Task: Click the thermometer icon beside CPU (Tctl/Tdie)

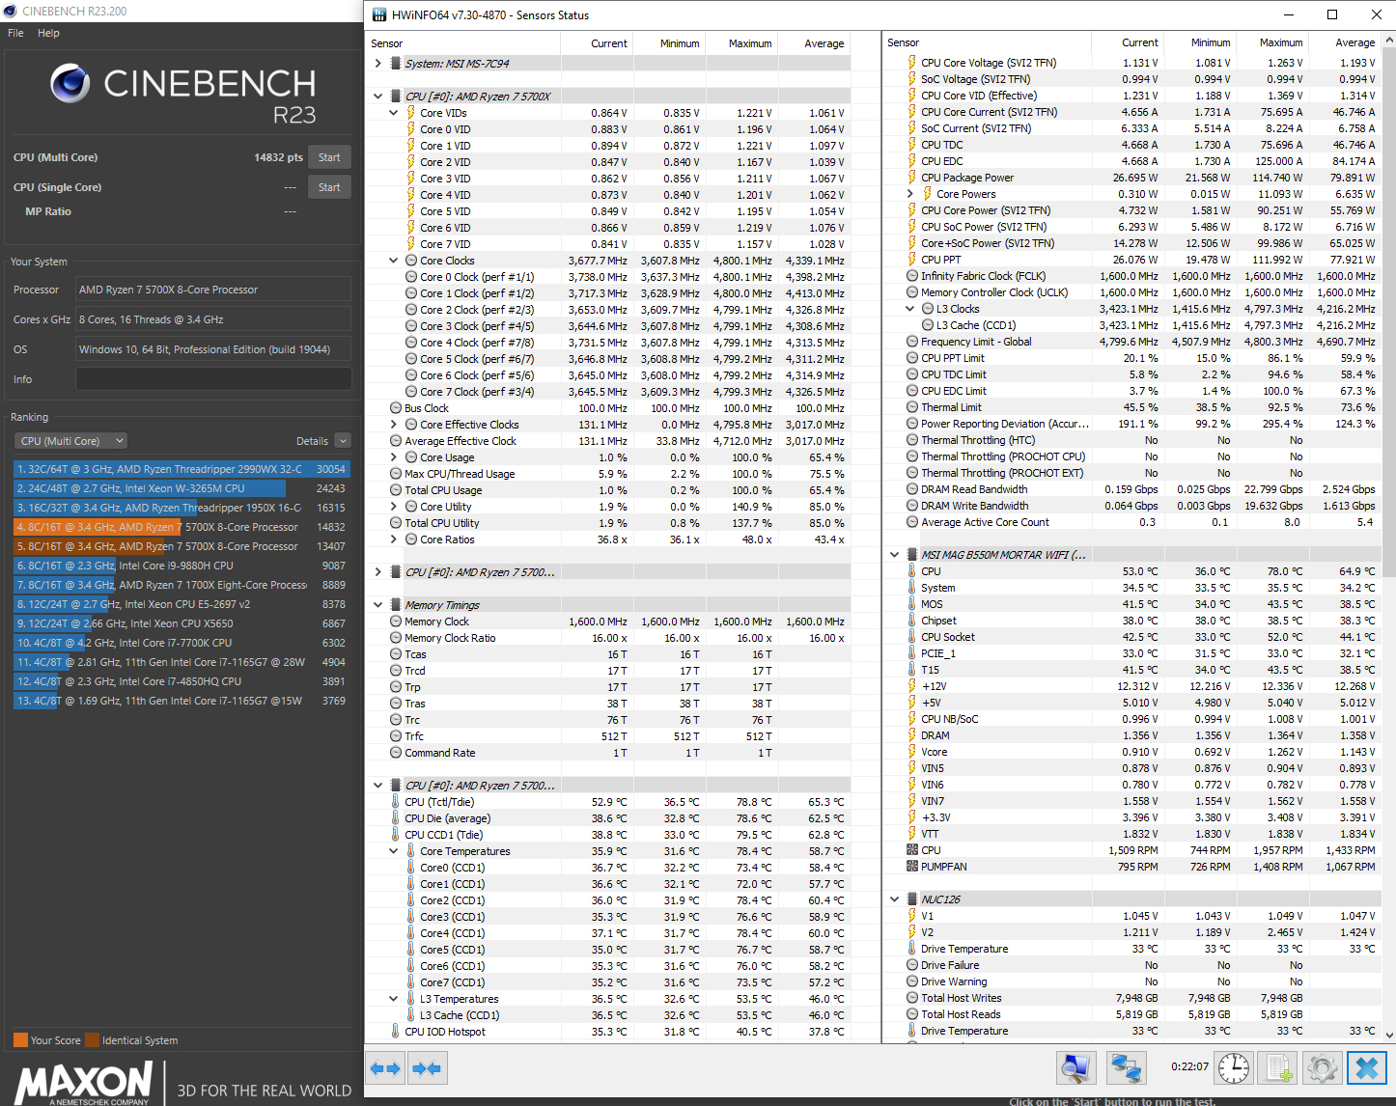Action: (396, 802)
